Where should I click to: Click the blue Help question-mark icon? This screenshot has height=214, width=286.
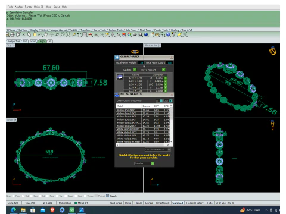(x=168, y=34)
